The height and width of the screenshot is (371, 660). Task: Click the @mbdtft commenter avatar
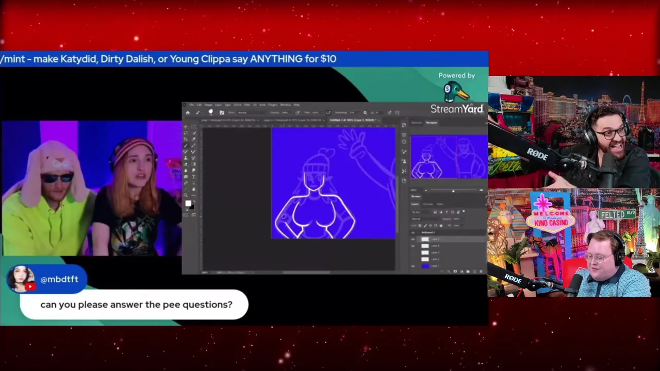coord(20,279)
